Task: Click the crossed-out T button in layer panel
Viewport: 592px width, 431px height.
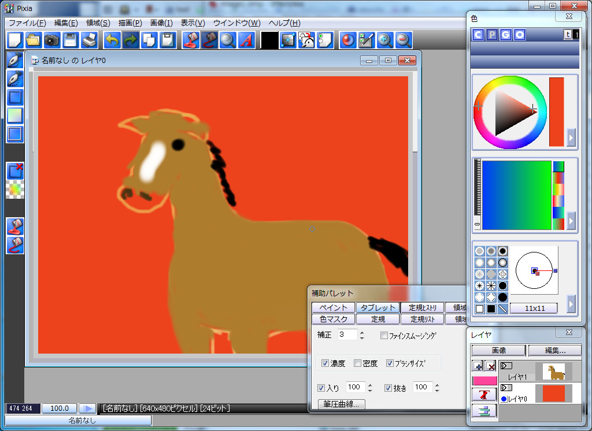Action: click(x=484, y=395)
